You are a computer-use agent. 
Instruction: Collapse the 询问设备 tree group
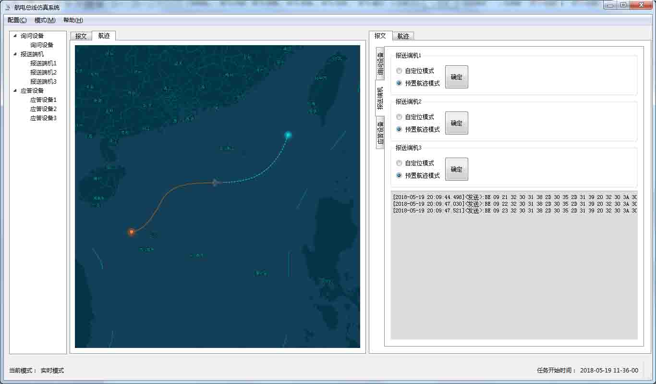click(x=15, y=36)
